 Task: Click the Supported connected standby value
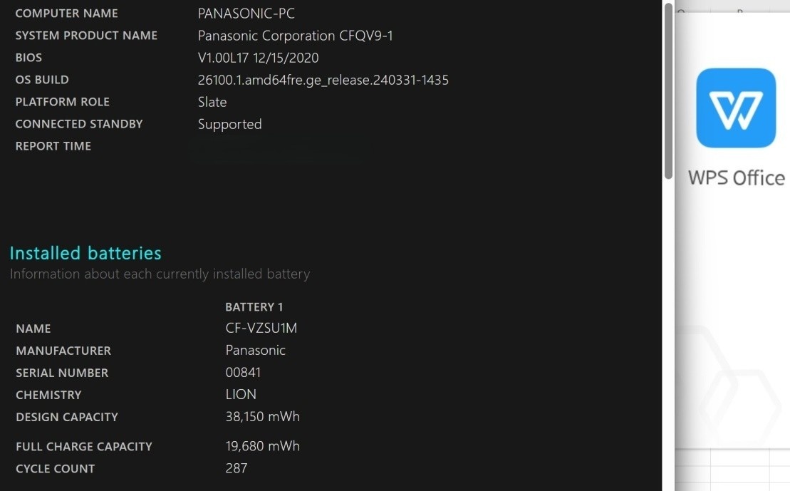tap(229, 124)
